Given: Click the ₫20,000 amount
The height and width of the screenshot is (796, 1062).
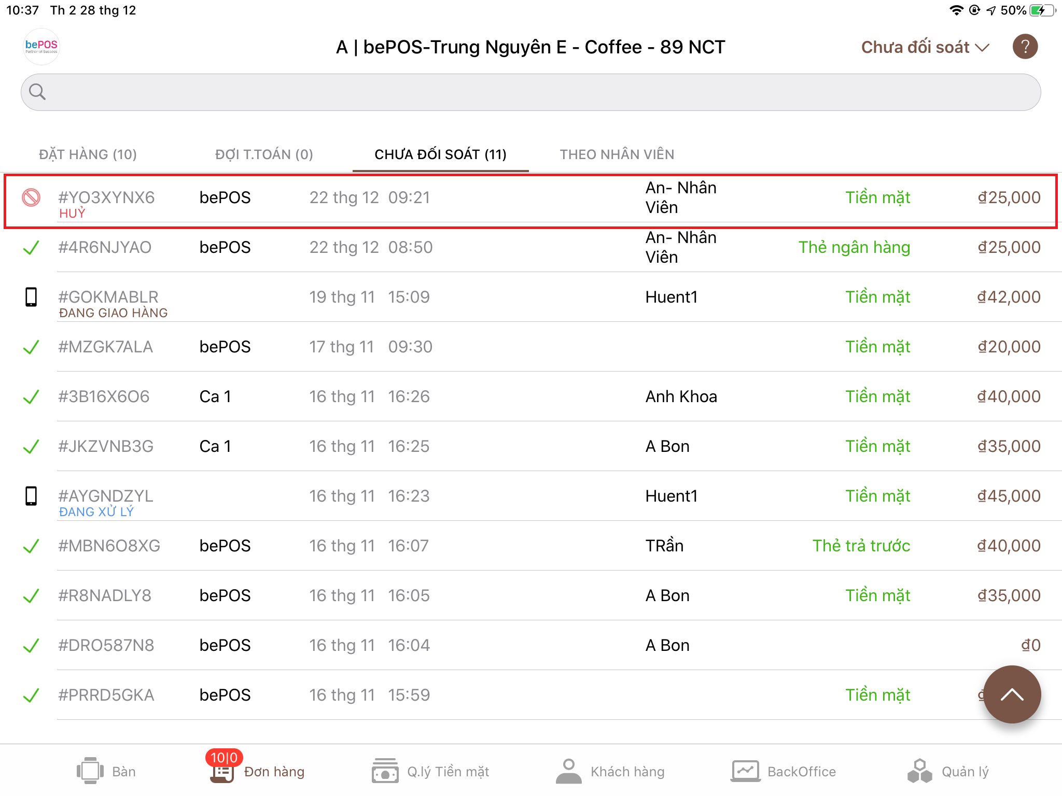Looking at the screenshot, I should (x=1009, y=347).
